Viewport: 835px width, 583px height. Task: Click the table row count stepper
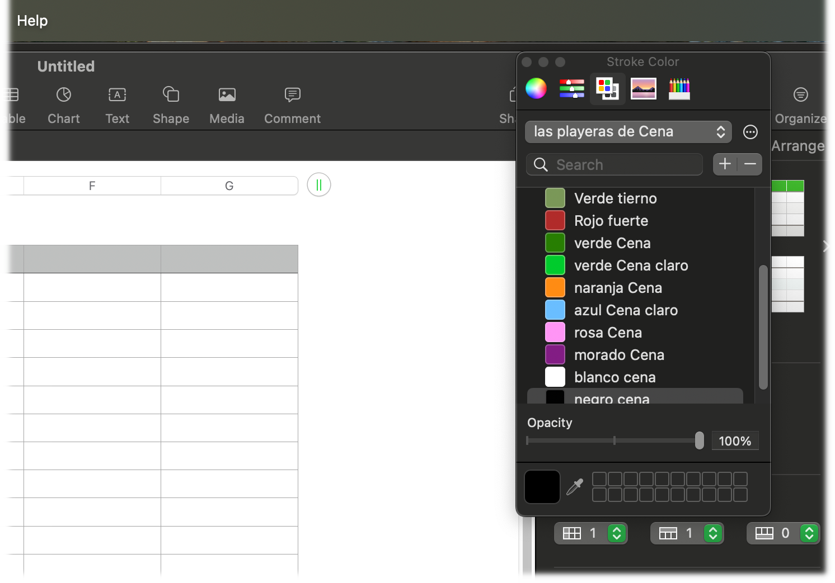(x=616, y=533)
